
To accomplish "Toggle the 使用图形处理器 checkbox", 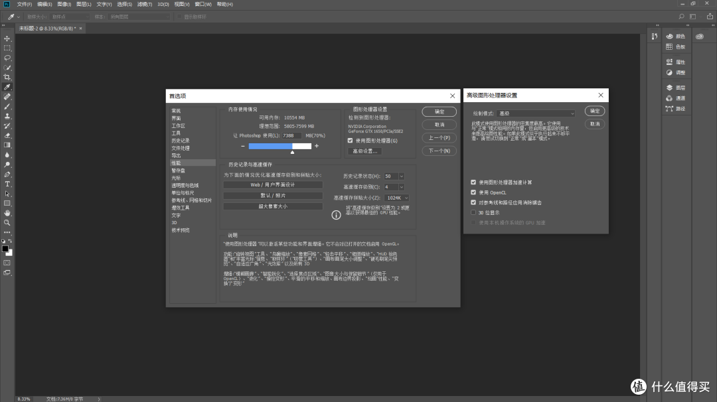I will tap(351, 141).
